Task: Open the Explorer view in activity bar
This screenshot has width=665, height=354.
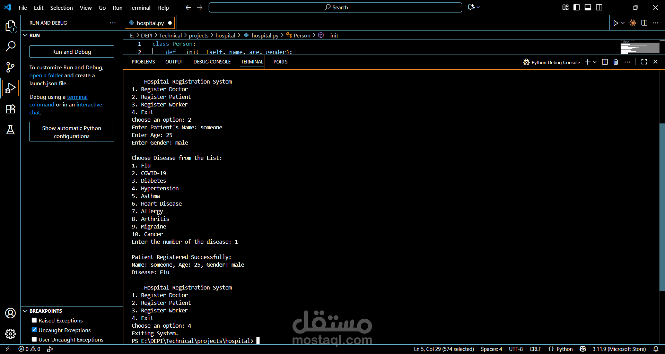Action: click(10, 26)
